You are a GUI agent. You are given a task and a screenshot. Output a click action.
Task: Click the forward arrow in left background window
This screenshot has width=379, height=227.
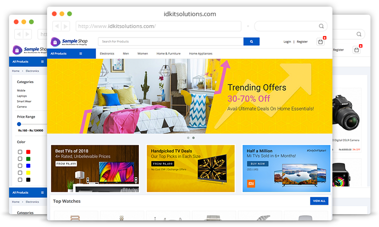click(27, 34)
